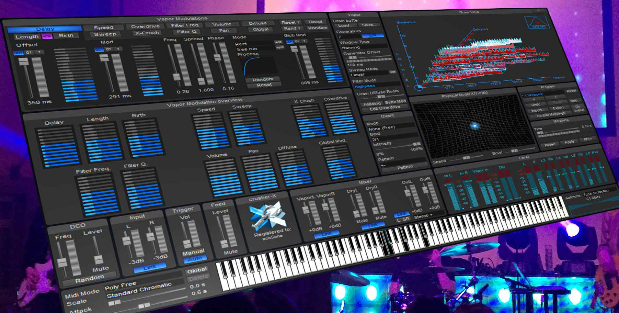Toggle the blue UR generators button

pos(372,35)
